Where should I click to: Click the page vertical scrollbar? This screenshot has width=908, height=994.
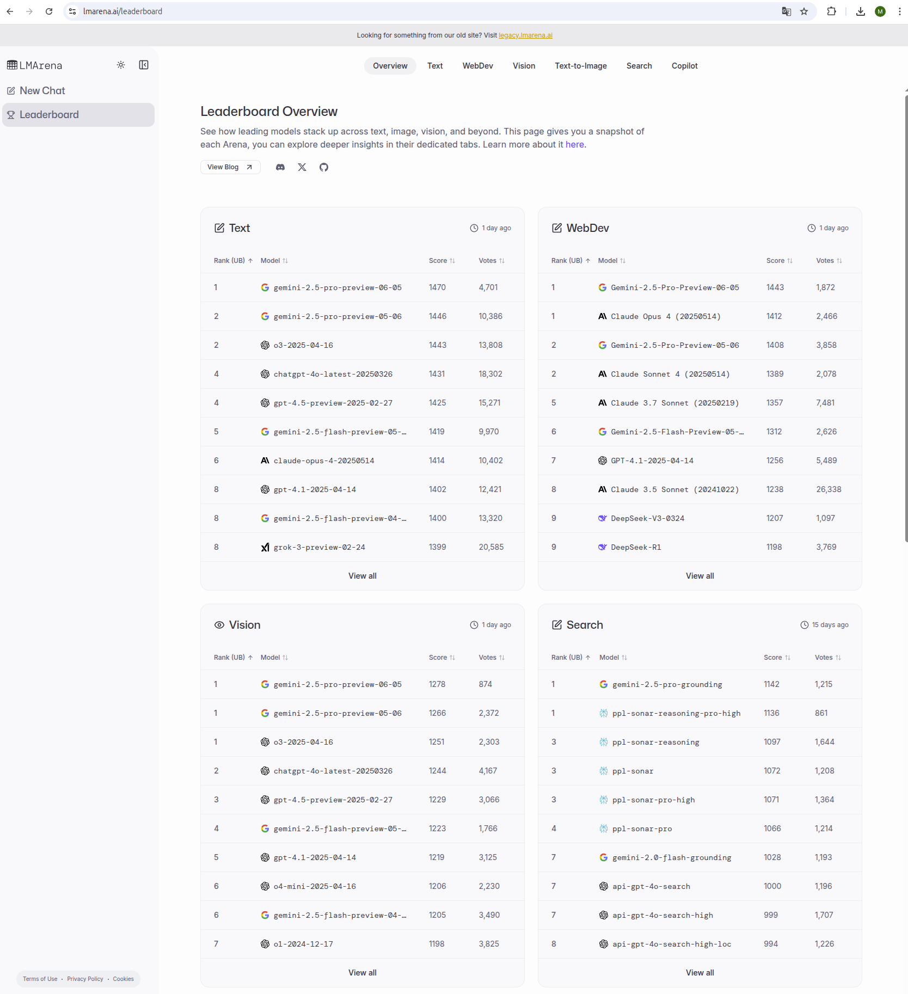coord(906,318)
